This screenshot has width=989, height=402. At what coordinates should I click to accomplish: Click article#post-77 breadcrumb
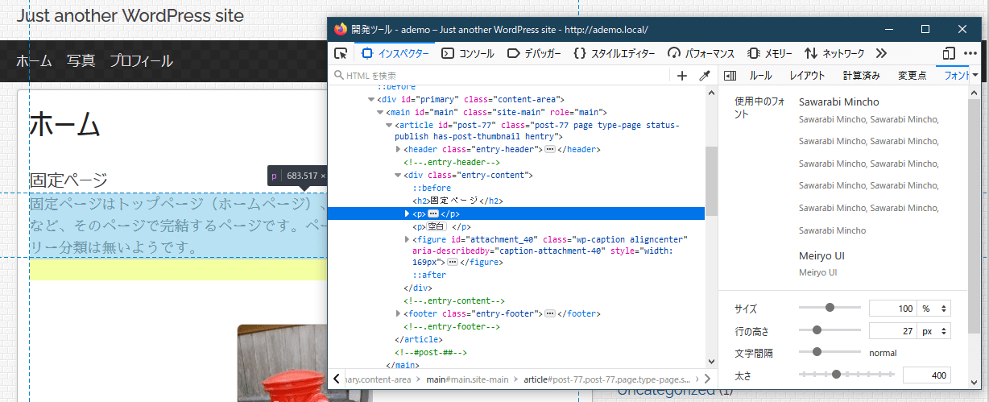coord(607,379)
